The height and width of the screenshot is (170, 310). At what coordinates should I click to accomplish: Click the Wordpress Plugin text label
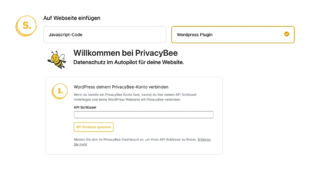[x=195, y=35]
